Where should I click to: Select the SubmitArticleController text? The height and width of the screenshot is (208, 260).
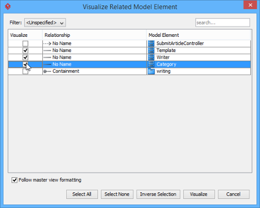click(x=180, y=43)
